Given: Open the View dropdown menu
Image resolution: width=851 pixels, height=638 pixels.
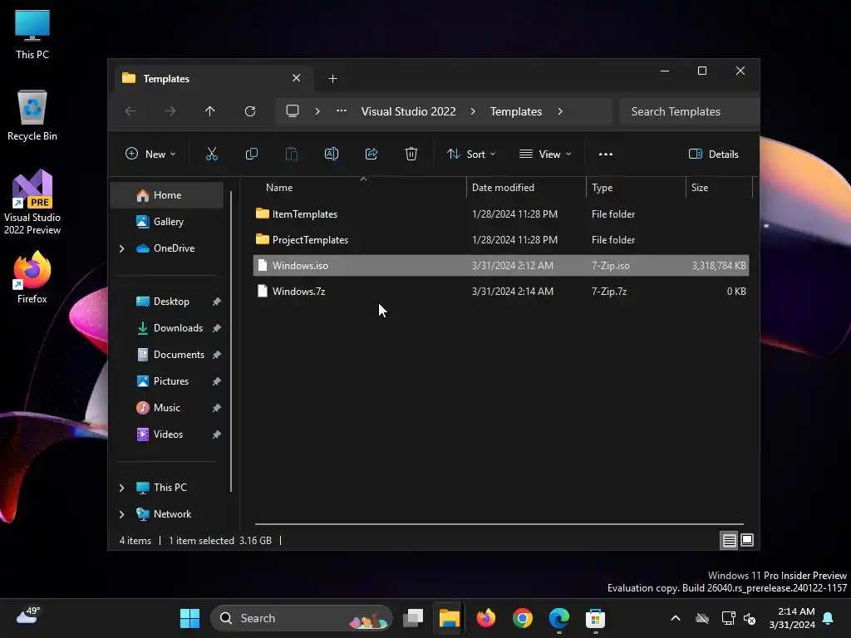Looking at the screenshot, I should tap(545, 154).
